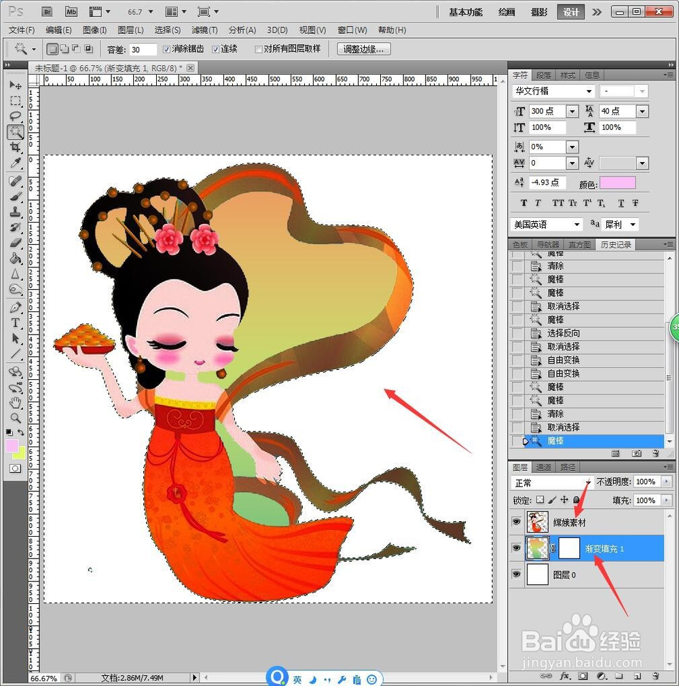Image resolution: width=679 pixels, height=686 pixels.
Task: Select Add to Selection mode button
Action: pos(64,49)
